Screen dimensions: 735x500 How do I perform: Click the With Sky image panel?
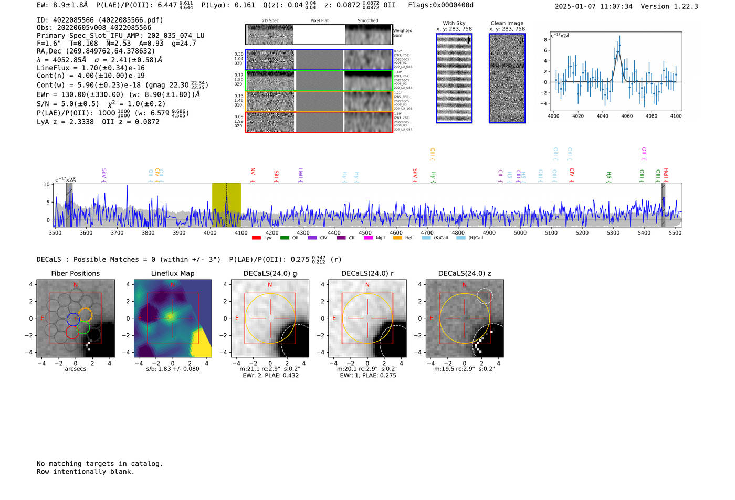(x=454, y=78)
